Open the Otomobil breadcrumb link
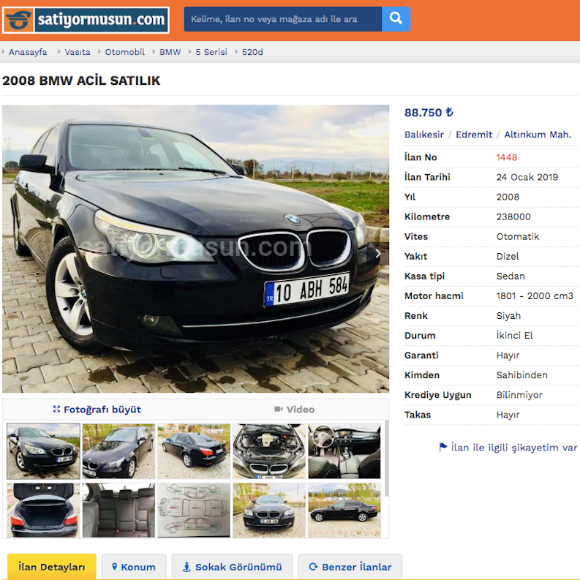 (124, 52)
